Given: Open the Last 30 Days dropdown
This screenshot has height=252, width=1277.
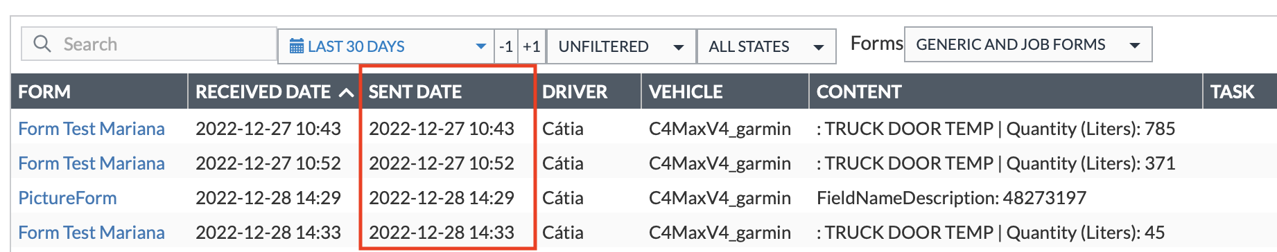Looking at the screenshot, I should click(x=385, y=46).
